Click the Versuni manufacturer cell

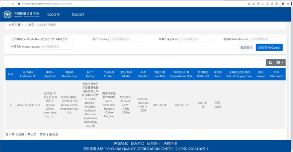tap(69, 105)
